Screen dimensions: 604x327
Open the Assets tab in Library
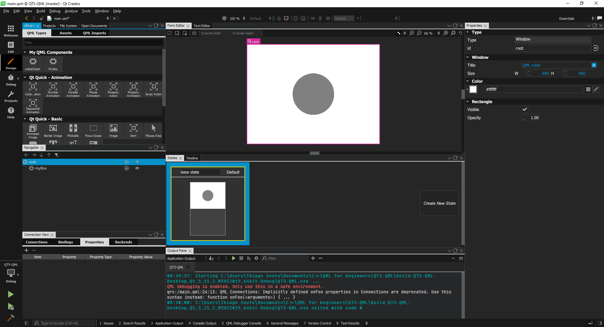pos(66,33)
